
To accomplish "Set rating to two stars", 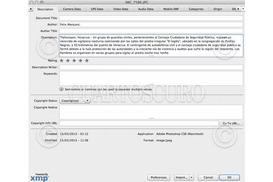I will (x=68, y=60).
